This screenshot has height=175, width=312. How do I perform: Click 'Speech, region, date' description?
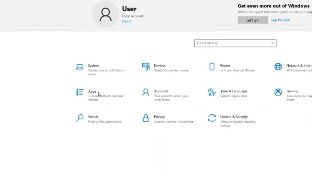coord(234,96)
